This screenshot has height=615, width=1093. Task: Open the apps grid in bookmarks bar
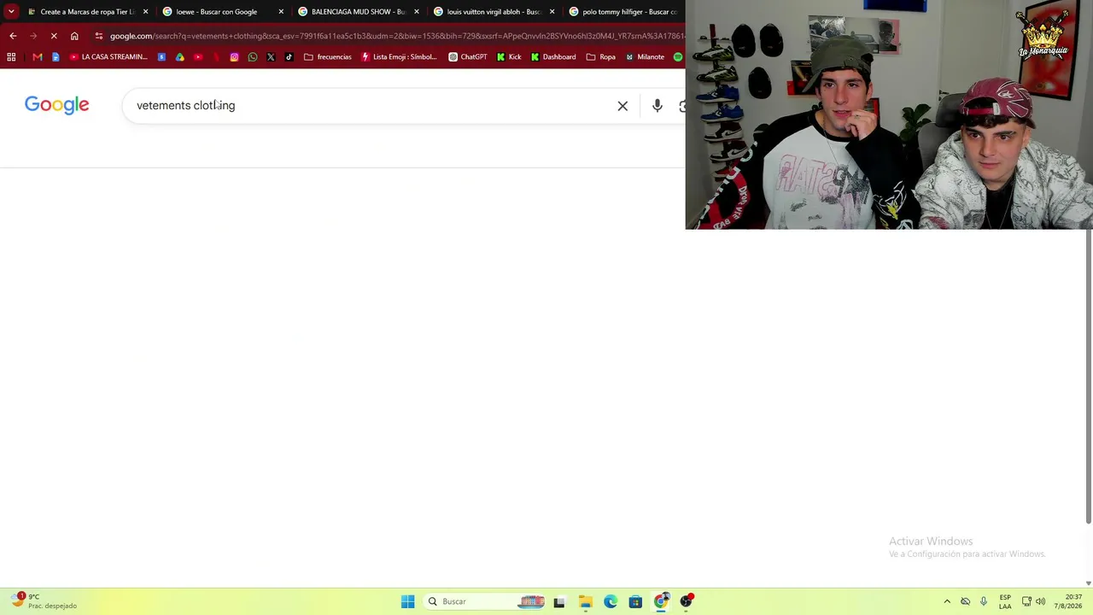click(11, 57)
